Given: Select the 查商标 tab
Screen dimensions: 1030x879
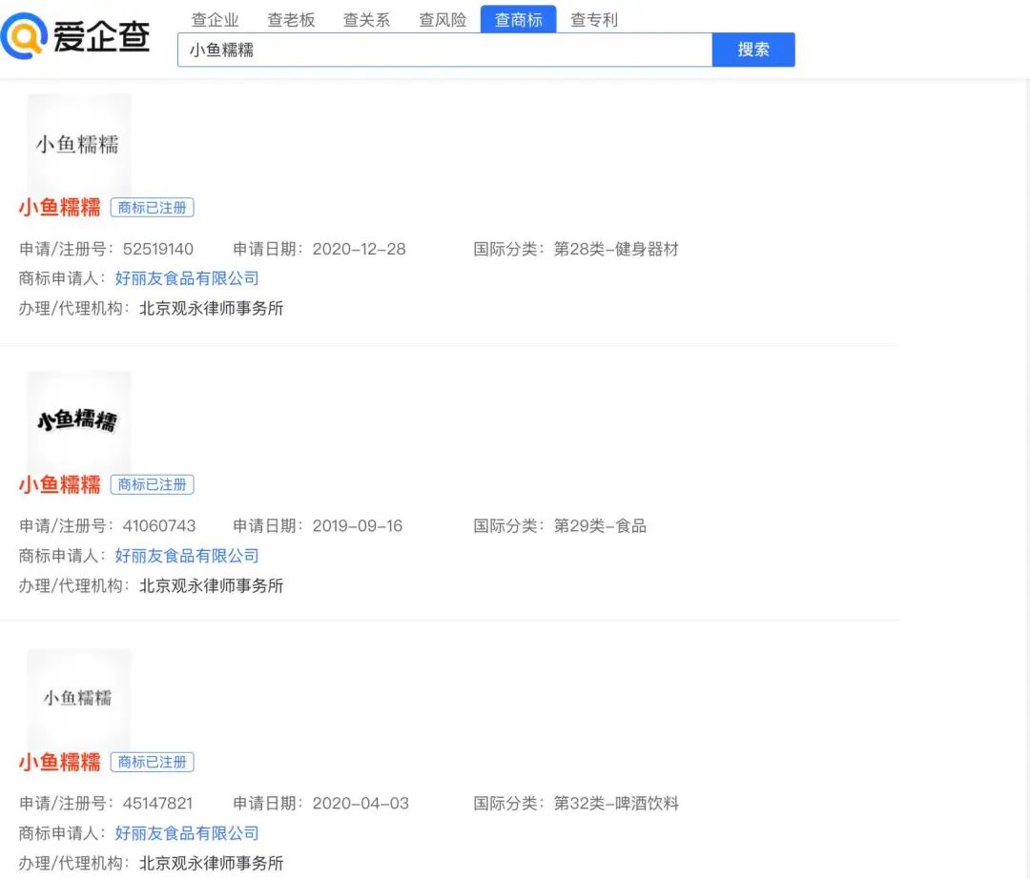Looking at the screenshot, I should pos(518,20).
